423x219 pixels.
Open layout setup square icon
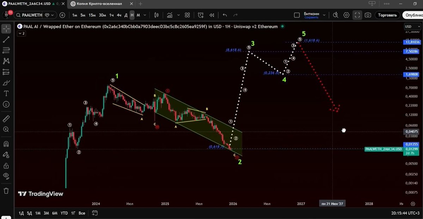(297, 15)
